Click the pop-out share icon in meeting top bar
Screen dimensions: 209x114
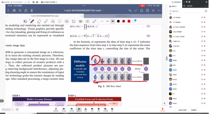[x=29, y=2]
